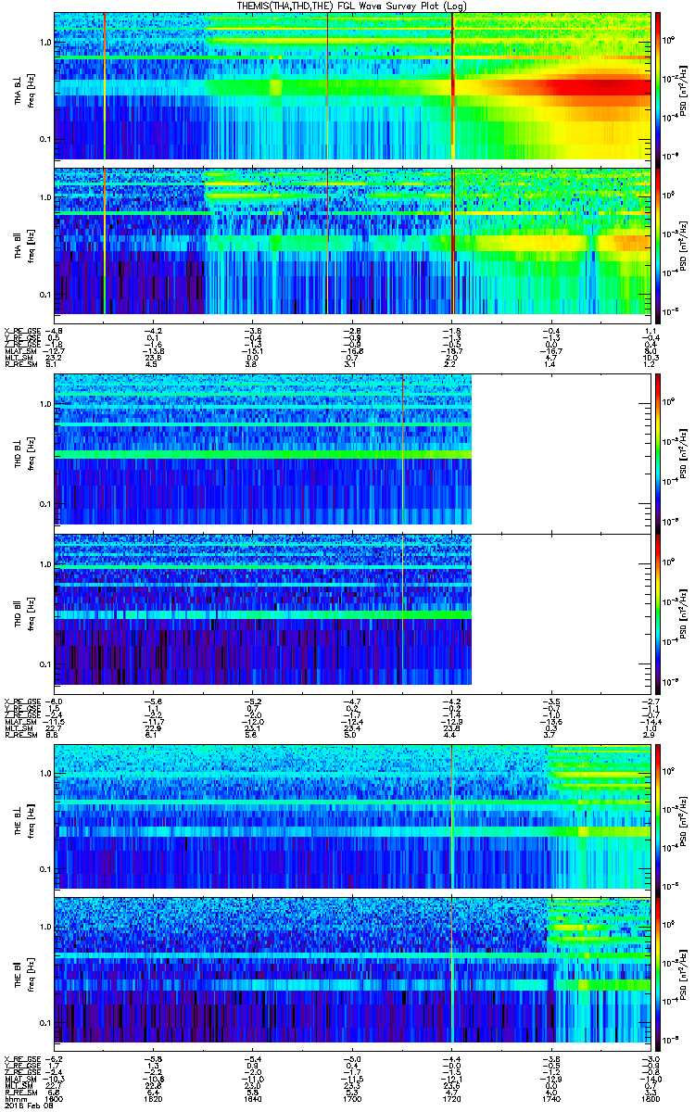Click the X_RE_GSE row label under the THD panels
Viewport: 695px width, 1112px height.
21,701
